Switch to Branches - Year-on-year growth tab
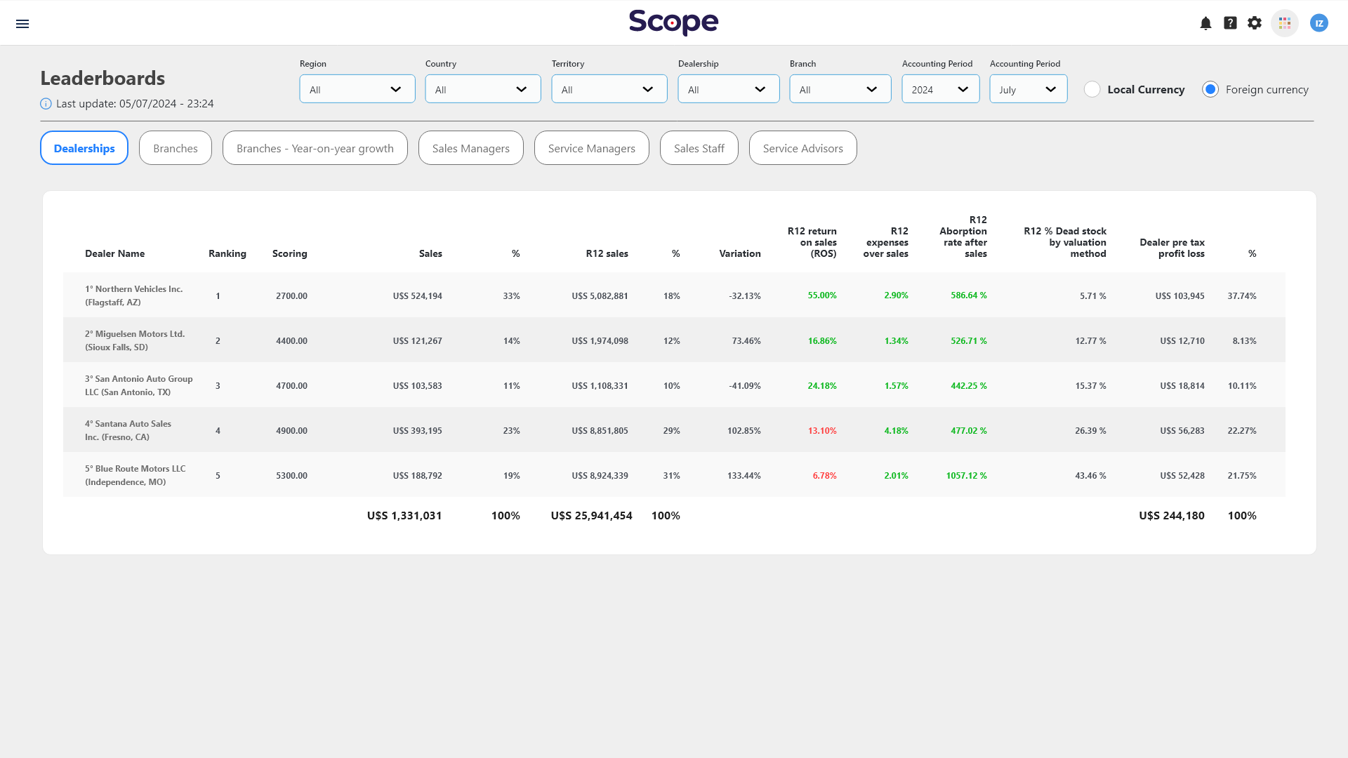Image resolution: width=1348 pixels, height=758 pixels. 315,148
